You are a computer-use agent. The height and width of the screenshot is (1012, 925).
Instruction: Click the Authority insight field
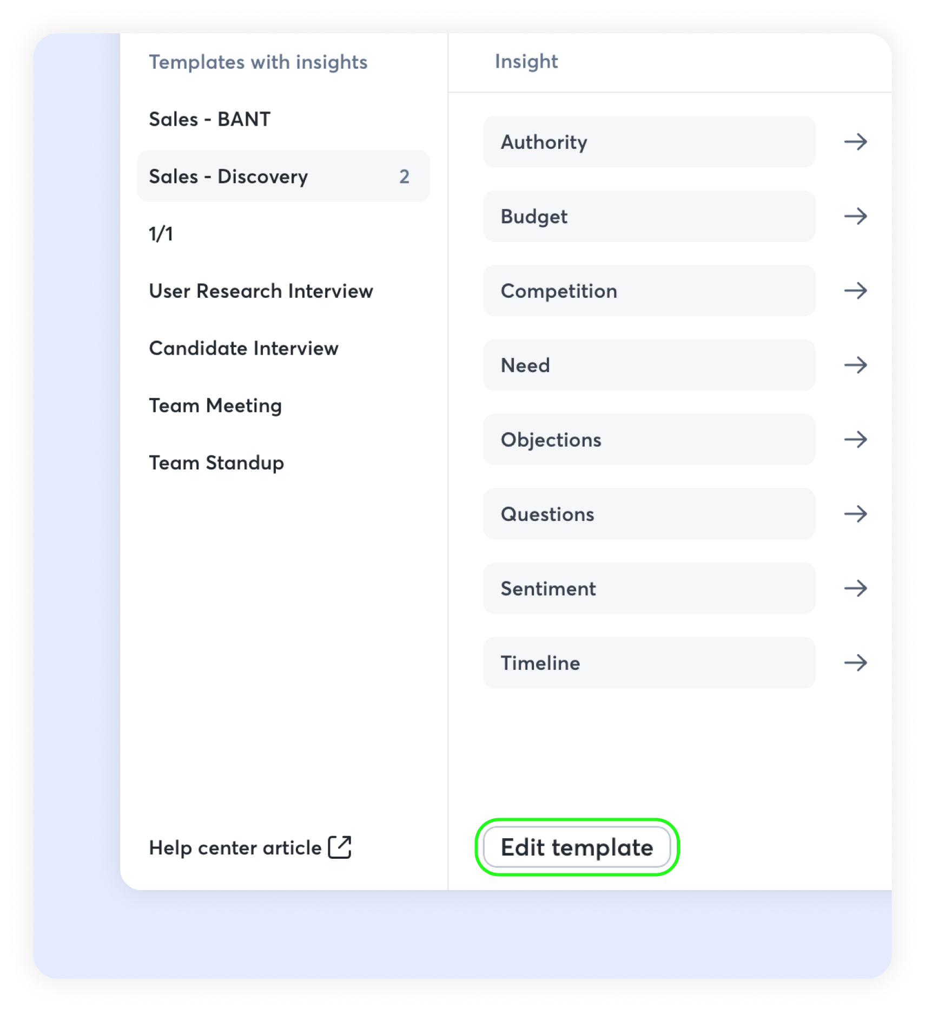point(649,142)
